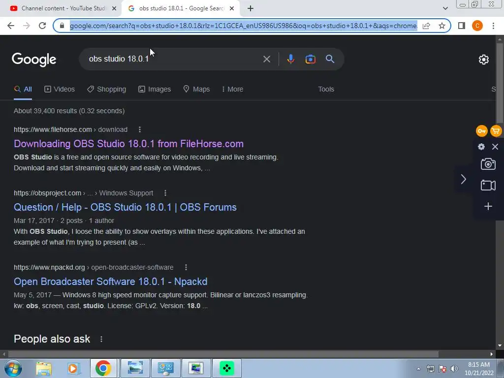504x378 pixels.
Task: Open the green four-dot app on the taskbar
Action: pyautogui.click(x=226, y=368)
